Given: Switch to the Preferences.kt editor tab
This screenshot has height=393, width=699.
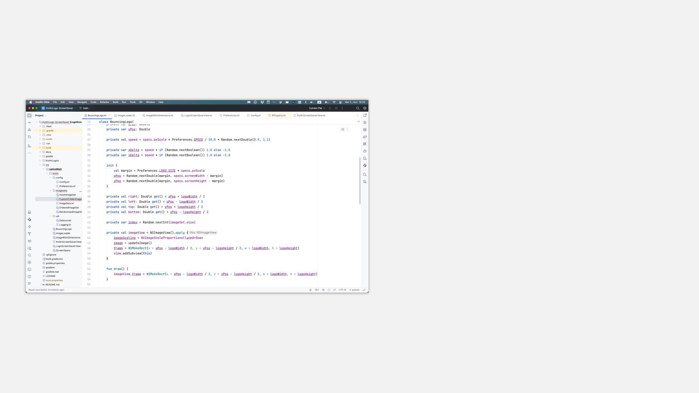Looking at the screenshot, I should pyautogui.click(x=231, y=115).
